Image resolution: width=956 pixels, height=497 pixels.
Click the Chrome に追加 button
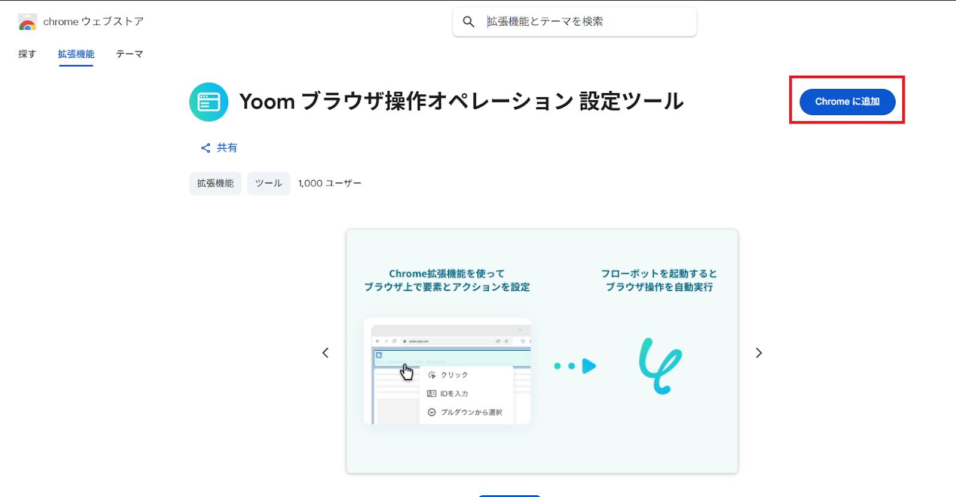(847, 101)
